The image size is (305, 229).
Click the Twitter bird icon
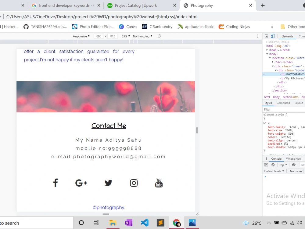pyautogui.click(x=108, y=183)
